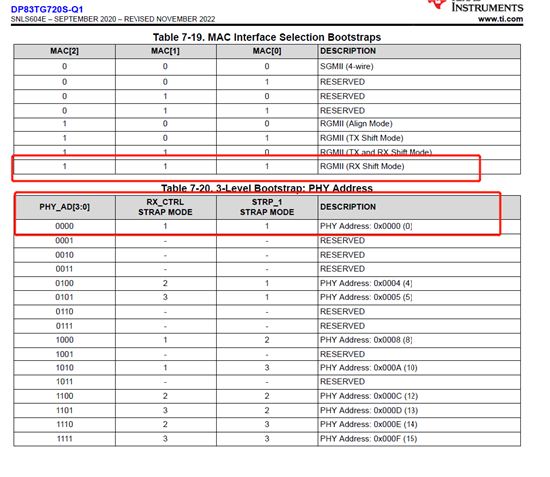This screenshot has width=550, height=477.
Task: Select the 0010 PHY_AD cell
Action: (64, 255)
